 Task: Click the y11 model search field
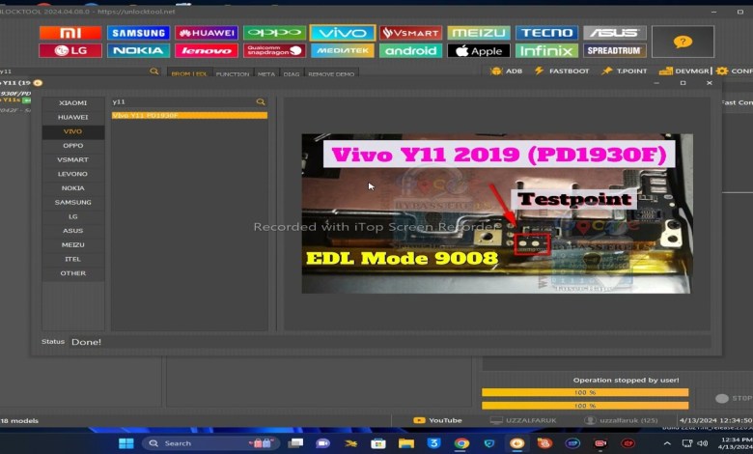[x=181, y=101]
